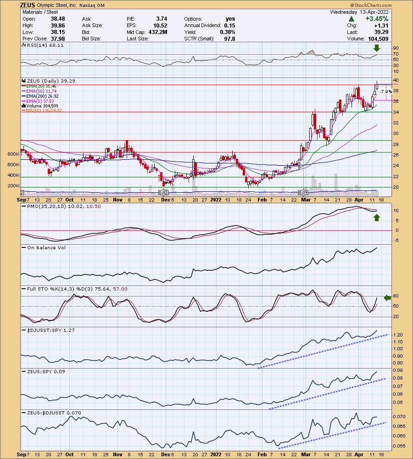Click the Low price value 38.15
Screen dimensions: 413x459
(58, 32)
